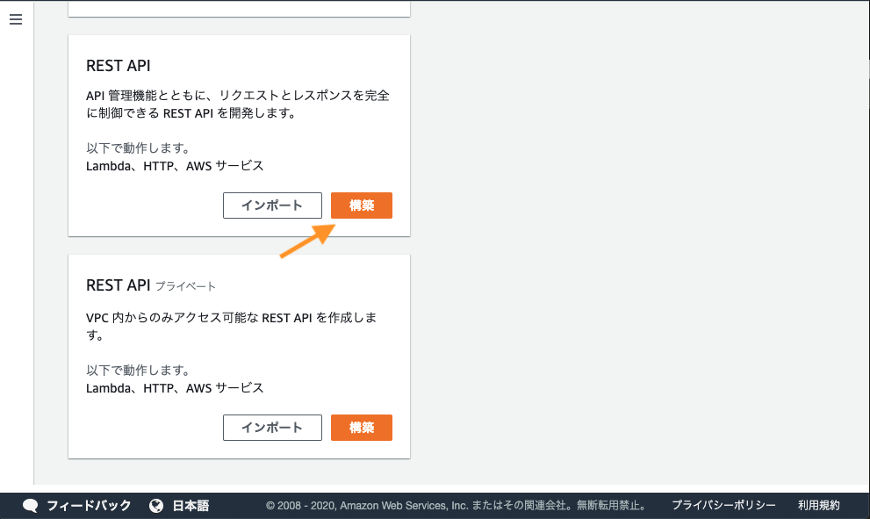Click the copyright notice text in footer
This screenshot has height=519, width=870.
[457, 506]
